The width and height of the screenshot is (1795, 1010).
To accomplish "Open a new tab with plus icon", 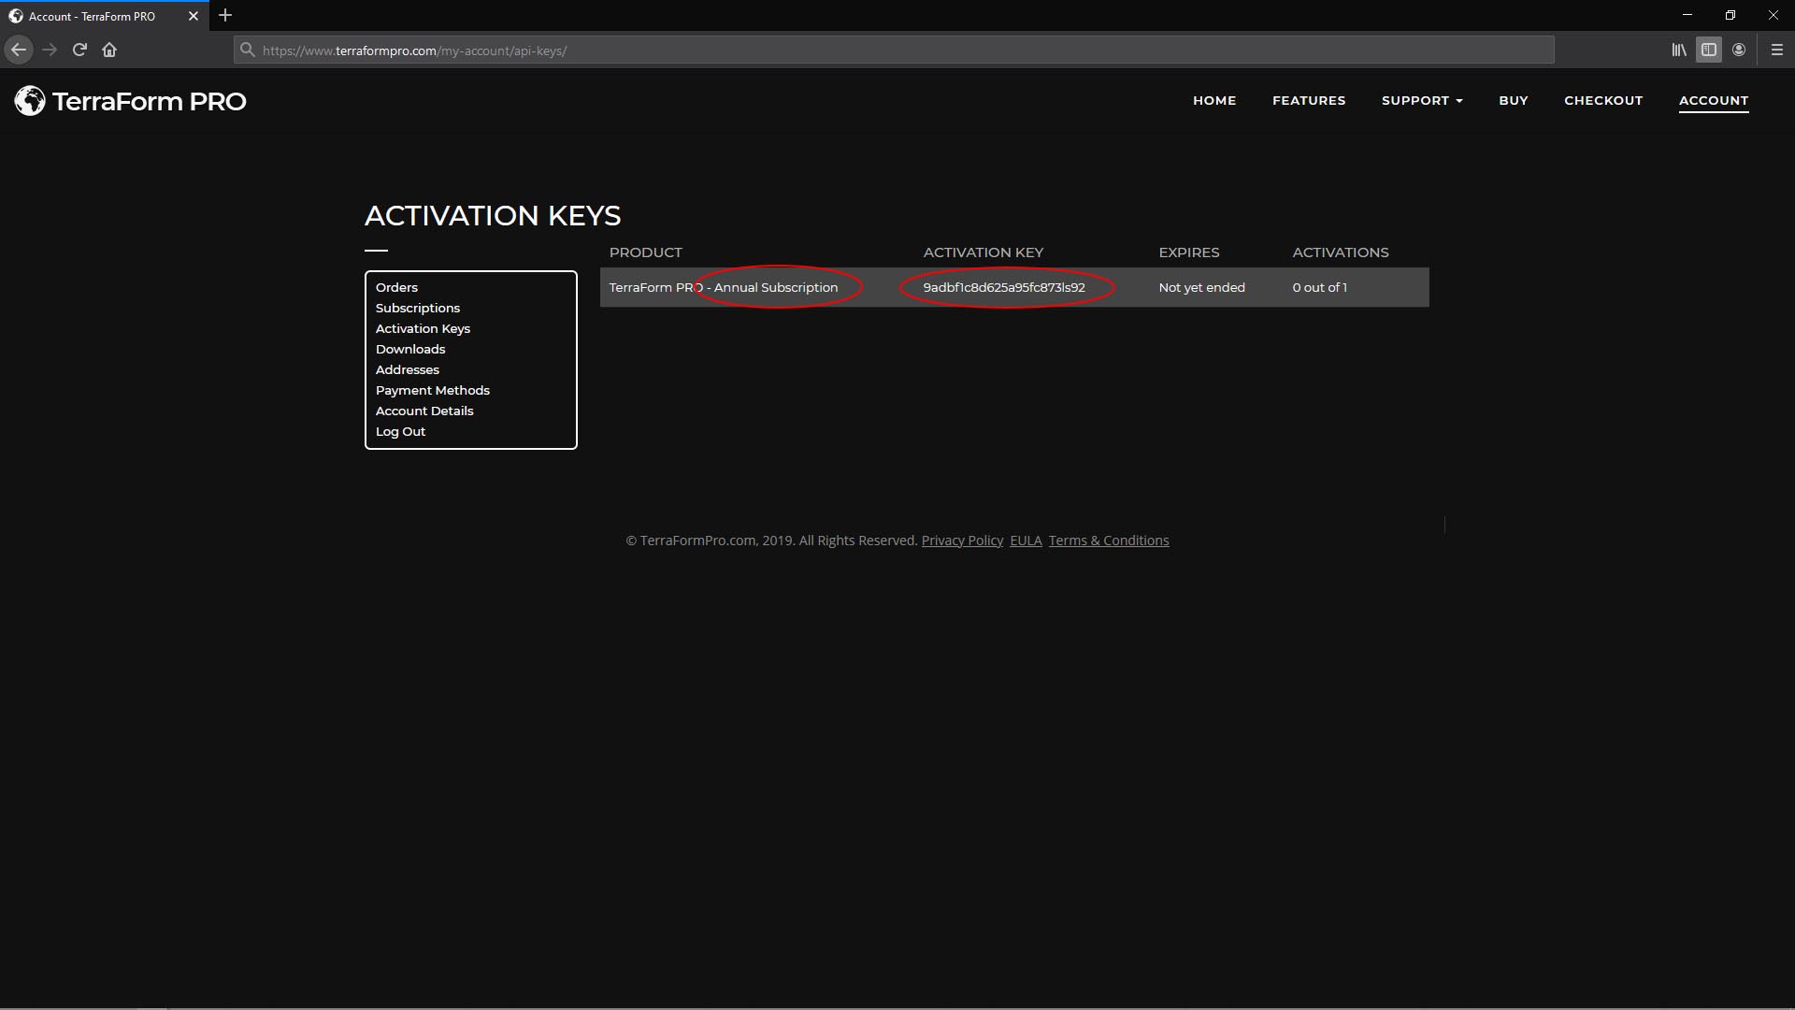I will 225,16.
